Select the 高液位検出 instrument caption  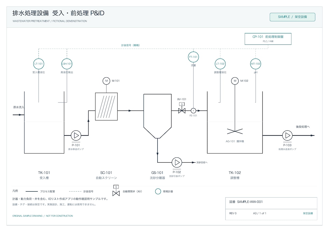coord(67,73)
